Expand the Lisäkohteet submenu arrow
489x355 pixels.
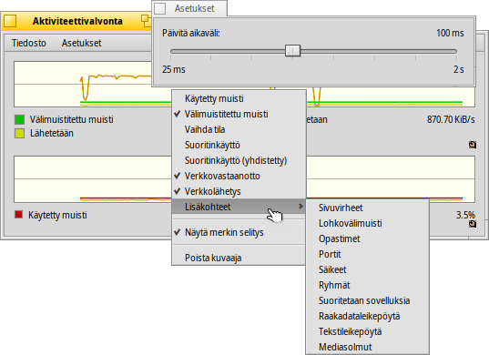301,207
